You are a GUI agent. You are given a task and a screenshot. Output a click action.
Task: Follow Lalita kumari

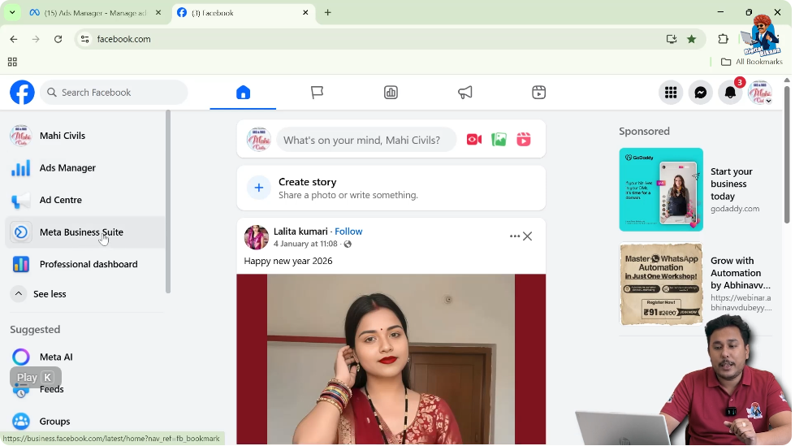tap(348, 232)
